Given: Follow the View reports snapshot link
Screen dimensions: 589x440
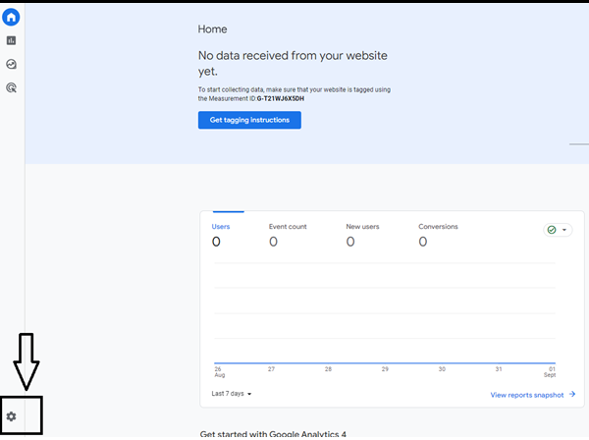Looking at the screenshot, I should pyautogui.click(x=527, y=394).
